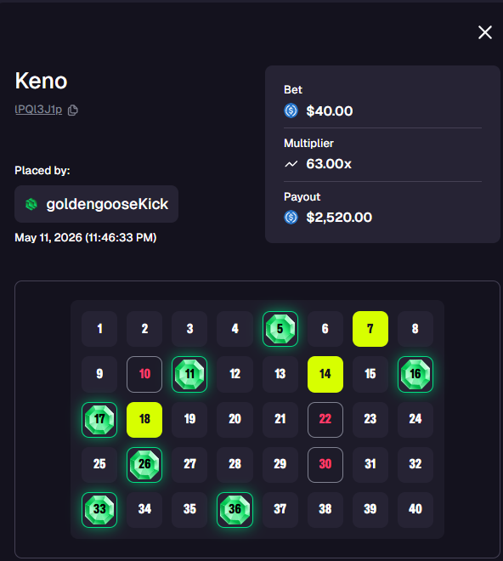This screenshot has height=561, width=503.
Task: Click the Keno game title
Action: (x=41, y=81)
